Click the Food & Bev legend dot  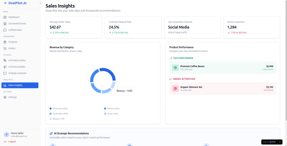(51, 114)
